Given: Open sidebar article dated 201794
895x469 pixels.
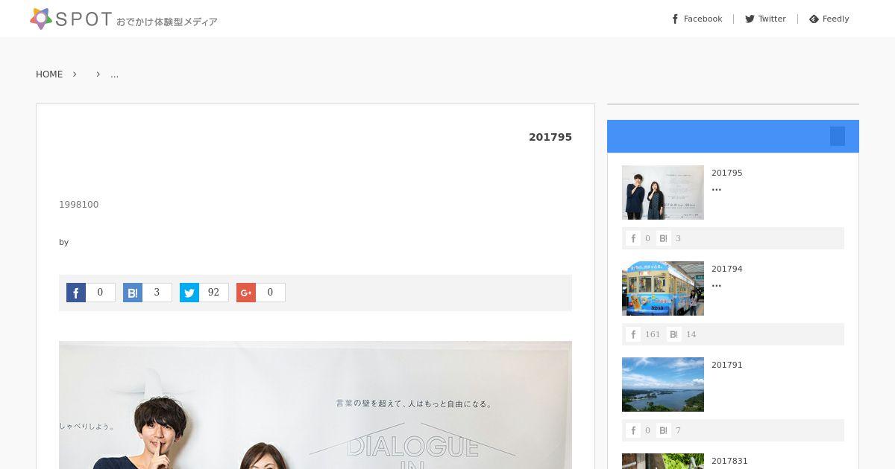Looking at the screenshot, I should 726,269.
